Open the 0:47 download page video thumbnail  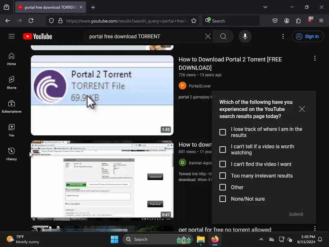[x=102, y=181]
